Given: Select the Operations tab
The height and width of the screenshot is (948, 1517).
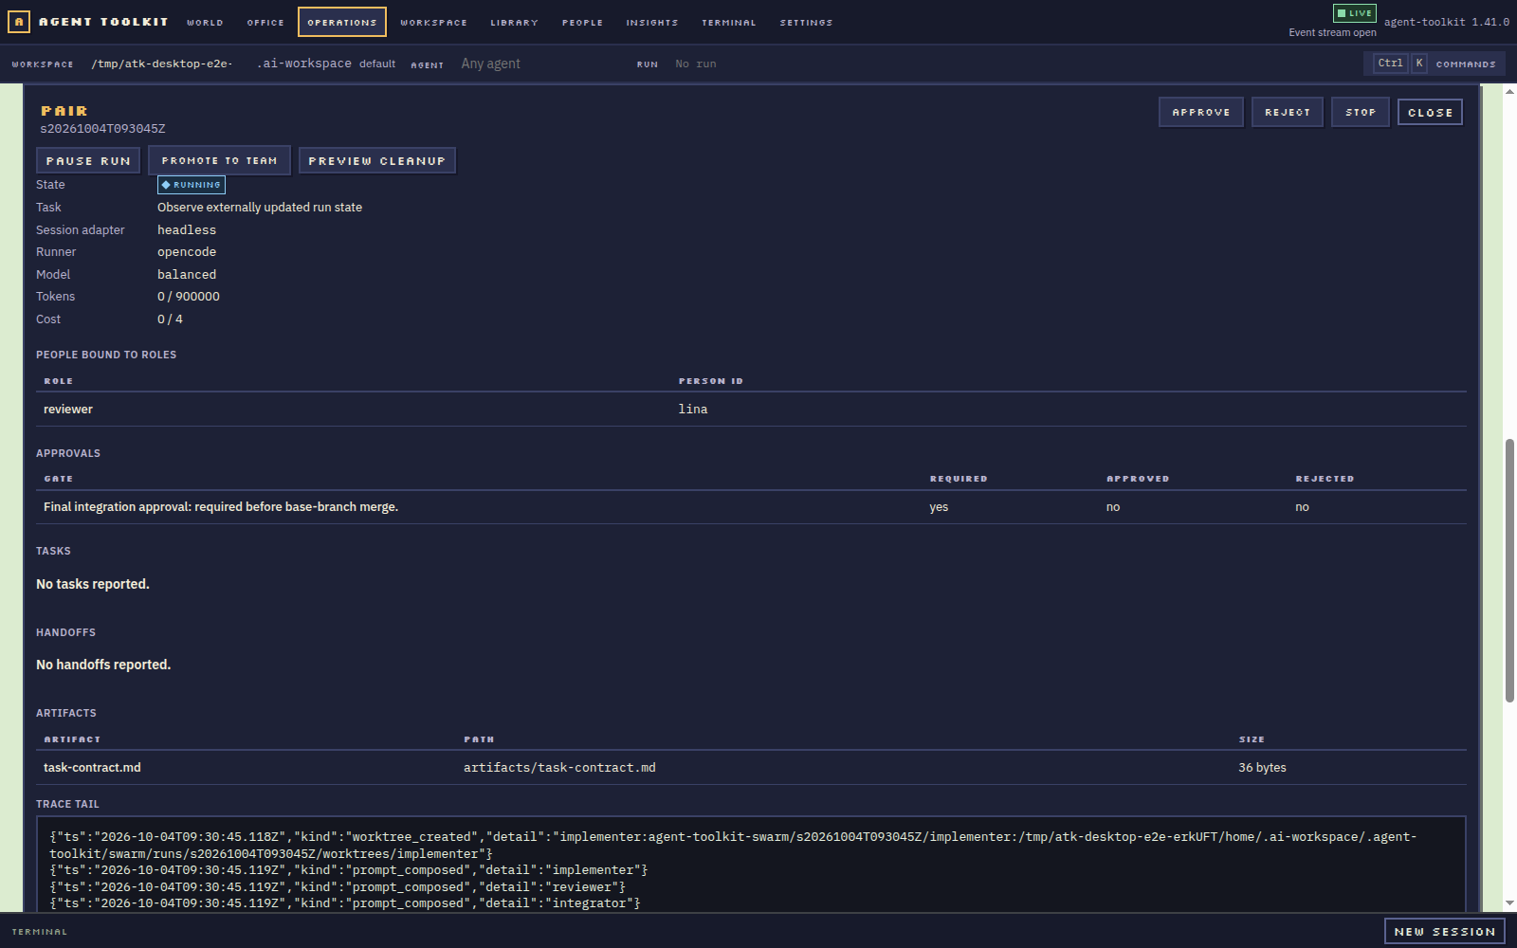Looking at the screenshot, I should coord(342,22).
